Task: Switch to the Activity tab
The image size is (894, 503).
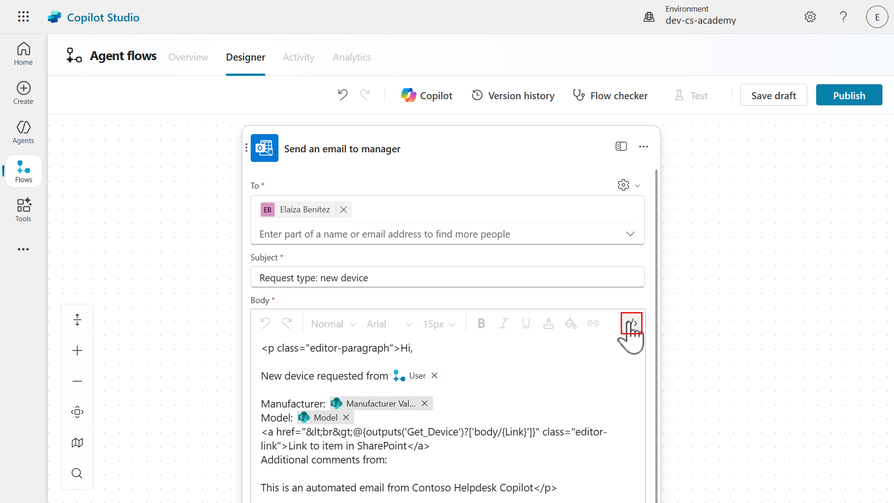Action: tap(298, 57)
